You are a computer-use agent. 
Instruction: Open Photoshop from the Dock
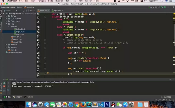tap(107, 105)
